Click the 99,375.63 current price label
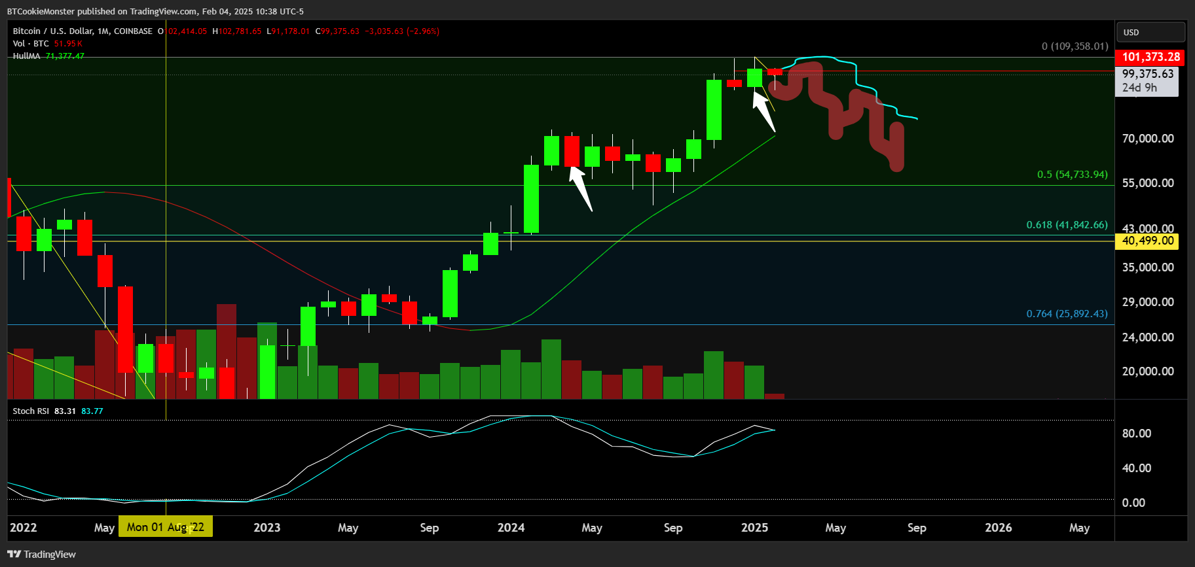Viewport: 1195px width, 567px height. [1147, 74]
